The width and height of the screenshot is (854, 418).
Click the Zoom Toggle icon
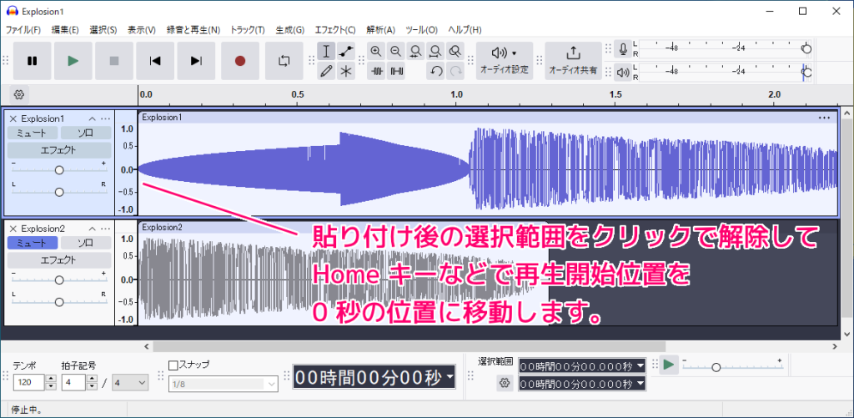455,52
